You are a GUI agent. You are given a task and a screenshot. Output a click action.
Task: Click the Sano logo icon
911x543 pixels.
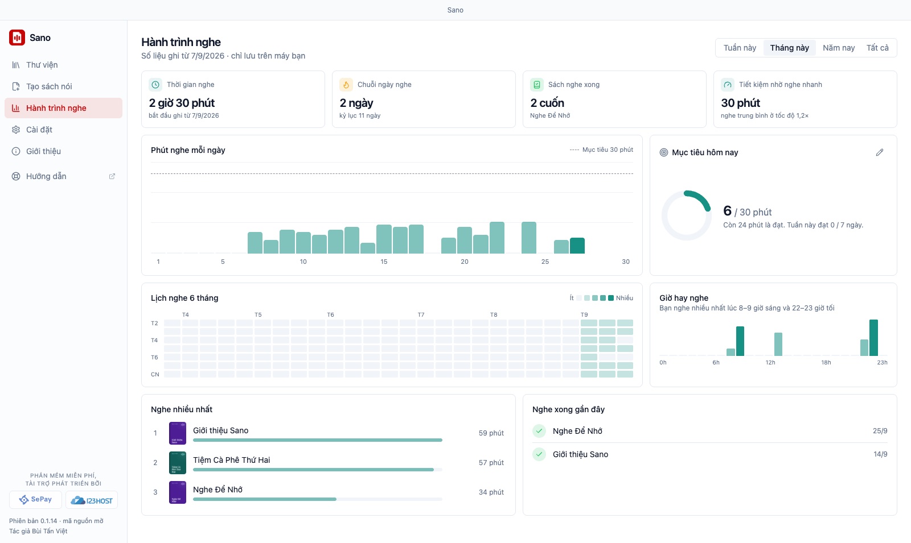[x=17, y=38]
